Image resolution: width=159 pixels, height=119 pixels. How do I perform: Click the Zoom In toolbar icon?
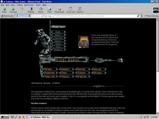[x=80, y=10]
